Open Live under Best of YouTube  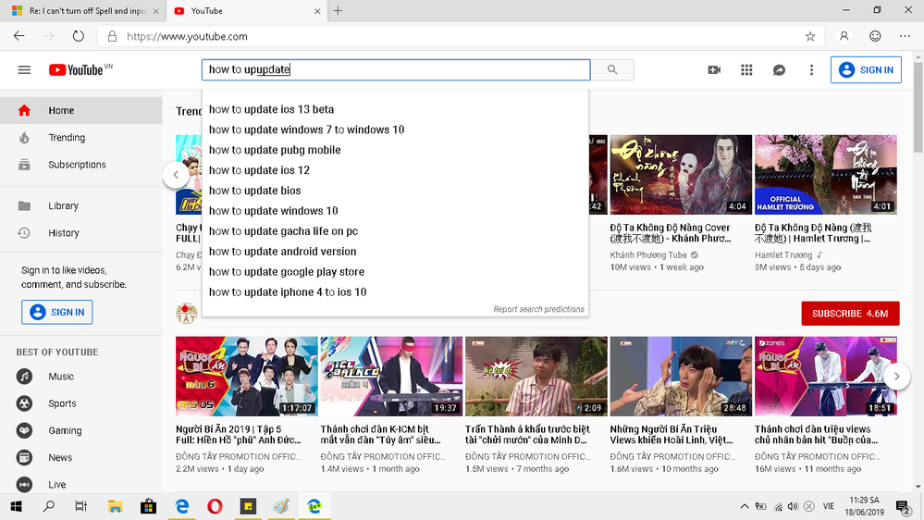click(81, 485)
